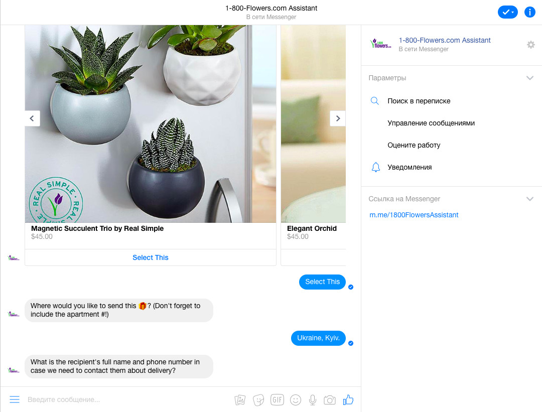
Task: Open the gear settings beside 1-800-Flowers Assistant
Action: [x=530, y=45]
